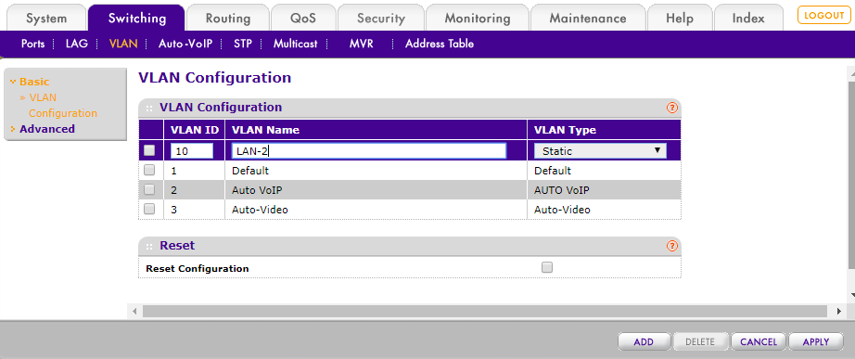
Task: Expand the Advanced sidebar section
Action: [47, 129]
